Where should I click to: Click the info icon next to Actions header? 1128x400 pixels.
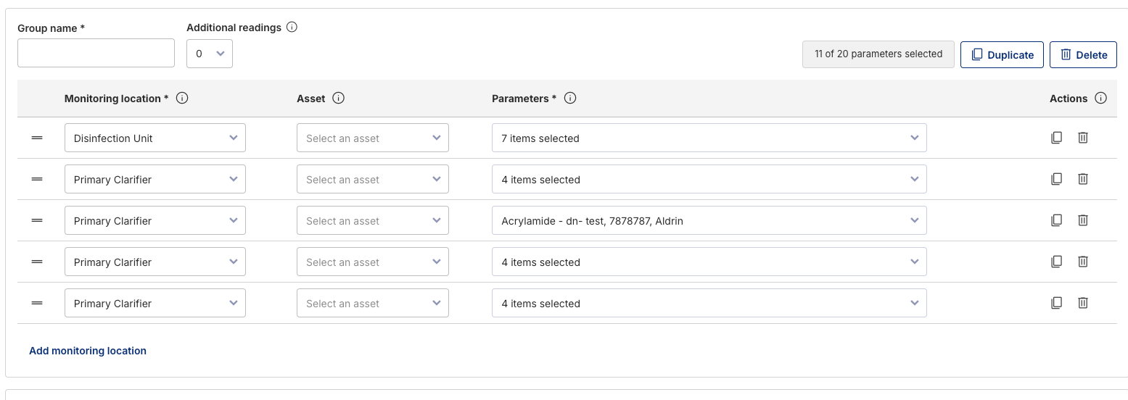[1100, 99]
